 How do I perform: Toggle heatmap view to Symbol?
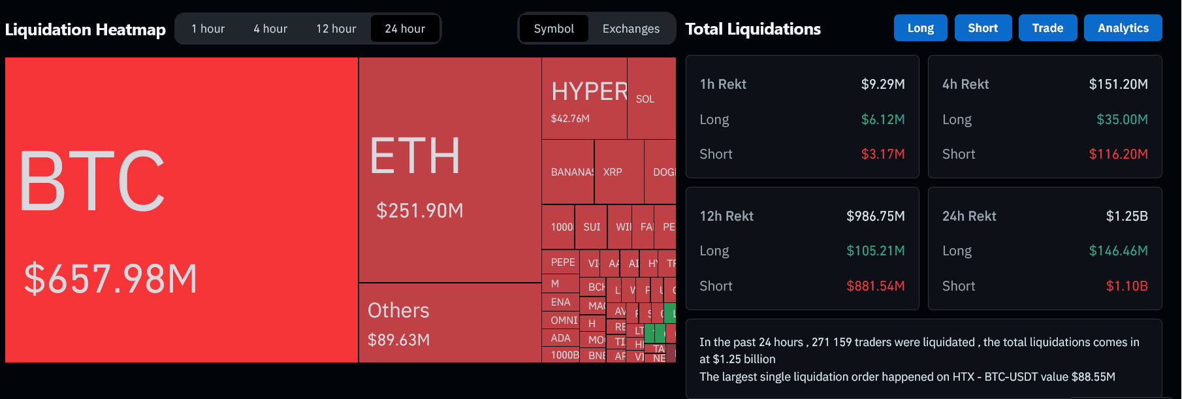pyautogui.click(x=554, y=29)
